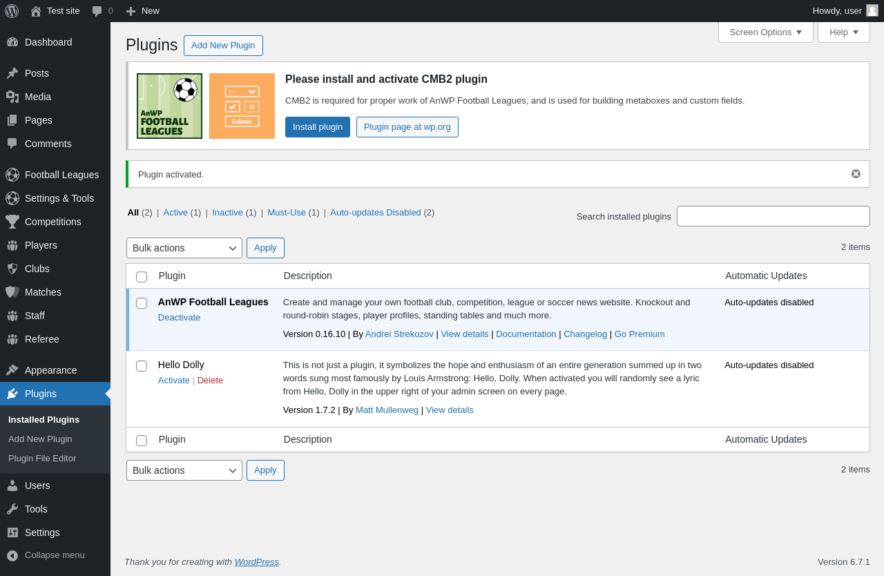Tick the Hello Dolly plugin checkbox
884x576 pixels.
(142, 366)
